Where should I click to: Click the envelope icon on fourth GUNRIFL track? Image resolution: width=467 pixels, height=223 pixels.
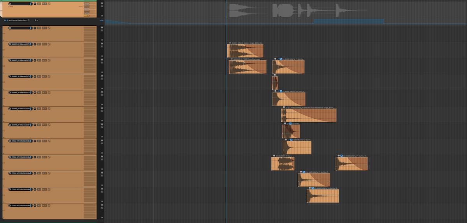49,93
